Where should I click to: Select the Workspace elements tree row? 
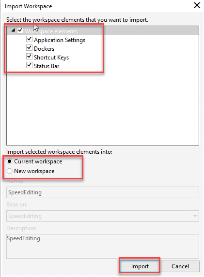coord(103,30)
